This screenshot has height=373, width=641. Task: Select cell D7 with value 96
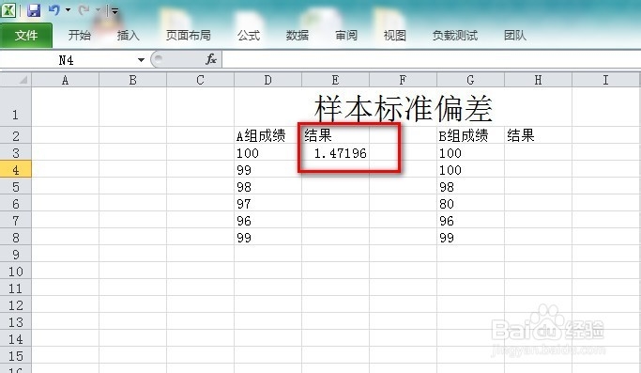(x=267, y=220)
